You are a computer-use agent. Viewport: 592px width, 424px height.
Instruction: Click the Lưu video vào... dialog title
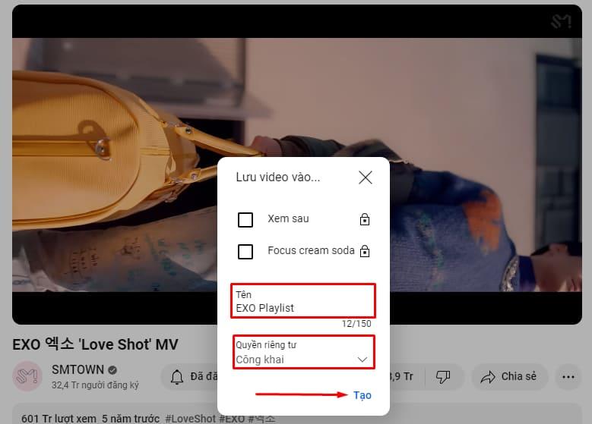pos(278,177)
